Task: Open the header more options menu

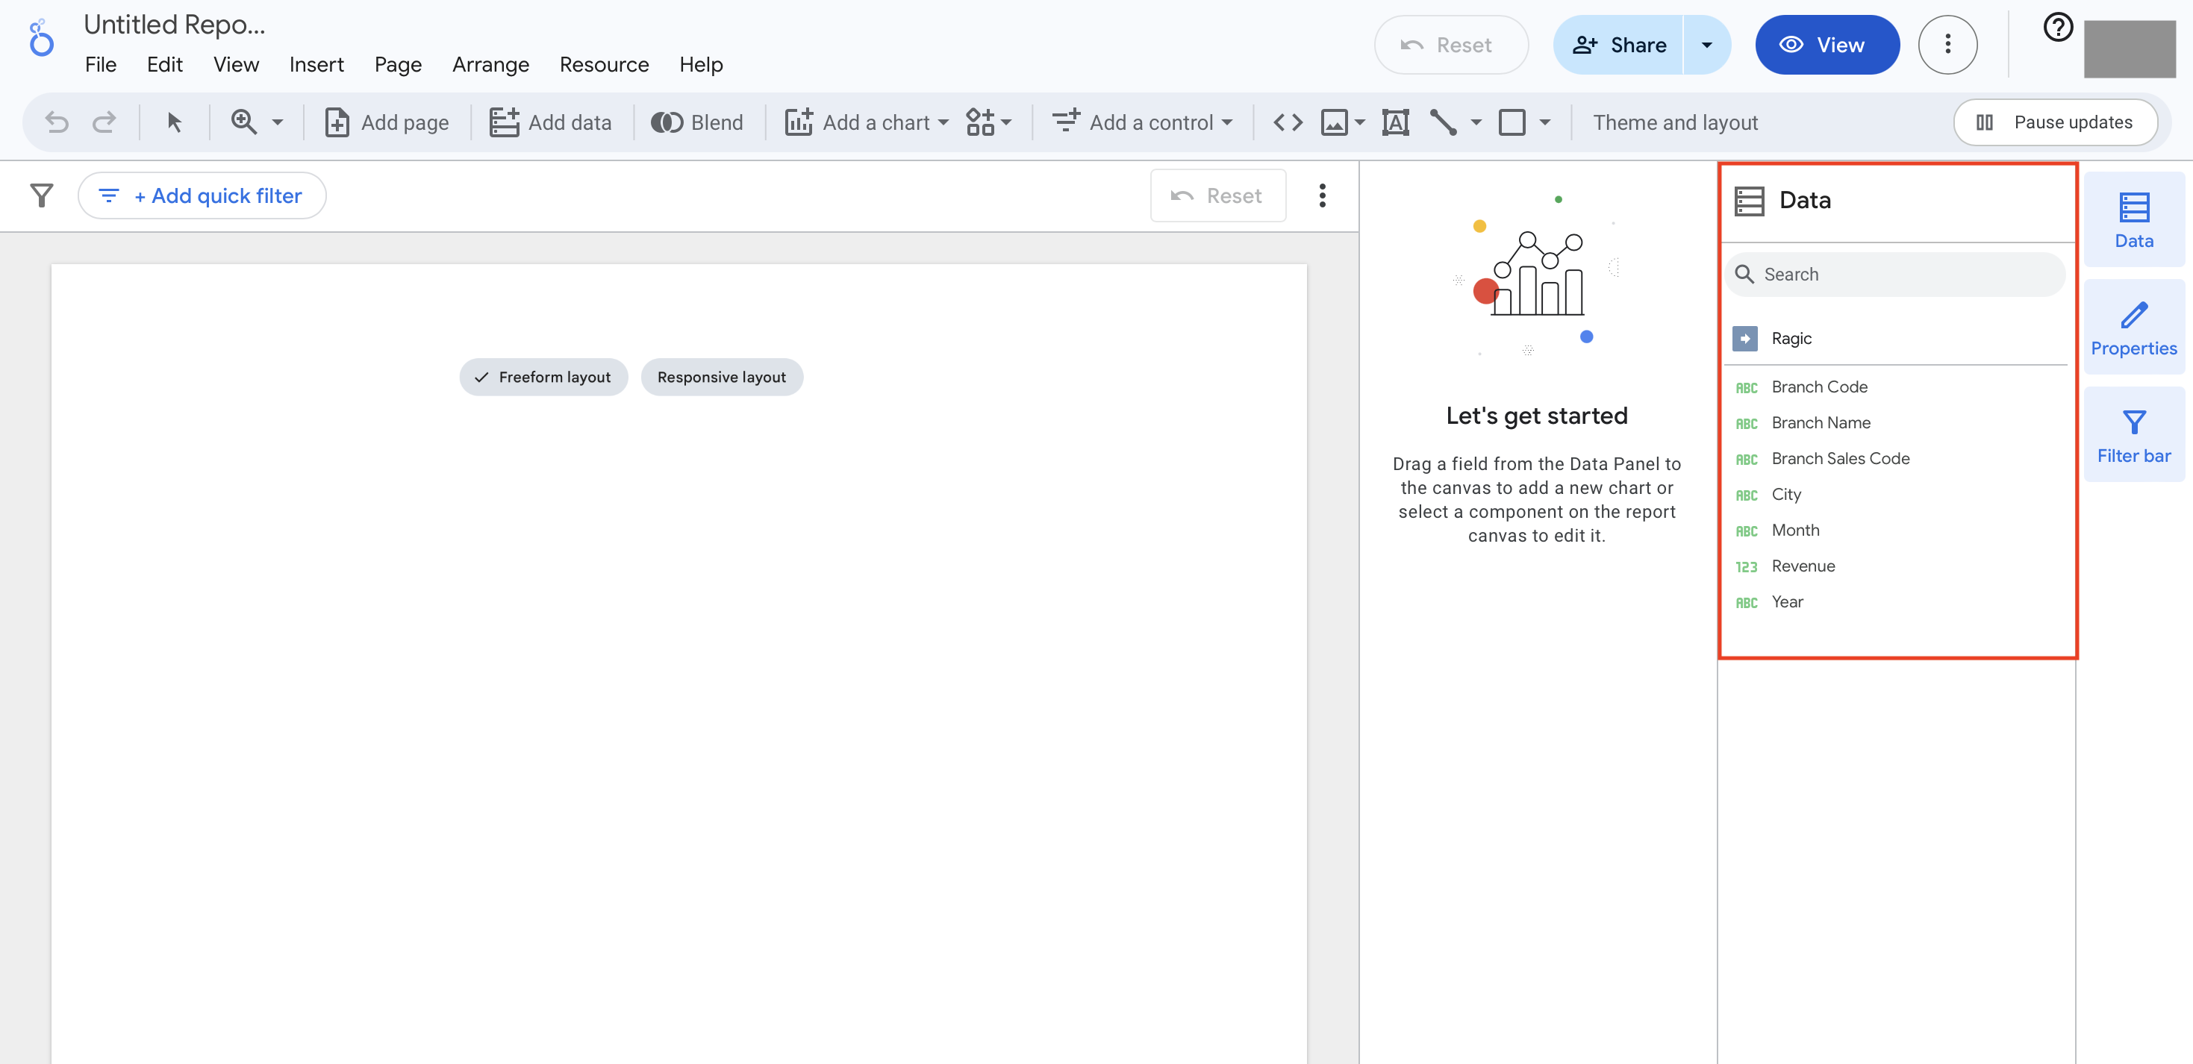Action: click(x=1947, y=45)
